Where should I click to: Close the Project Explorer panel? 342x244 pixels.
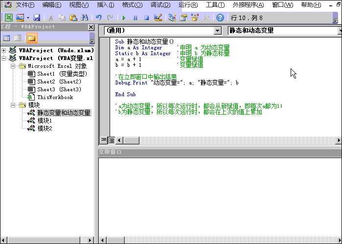(91, 27)
